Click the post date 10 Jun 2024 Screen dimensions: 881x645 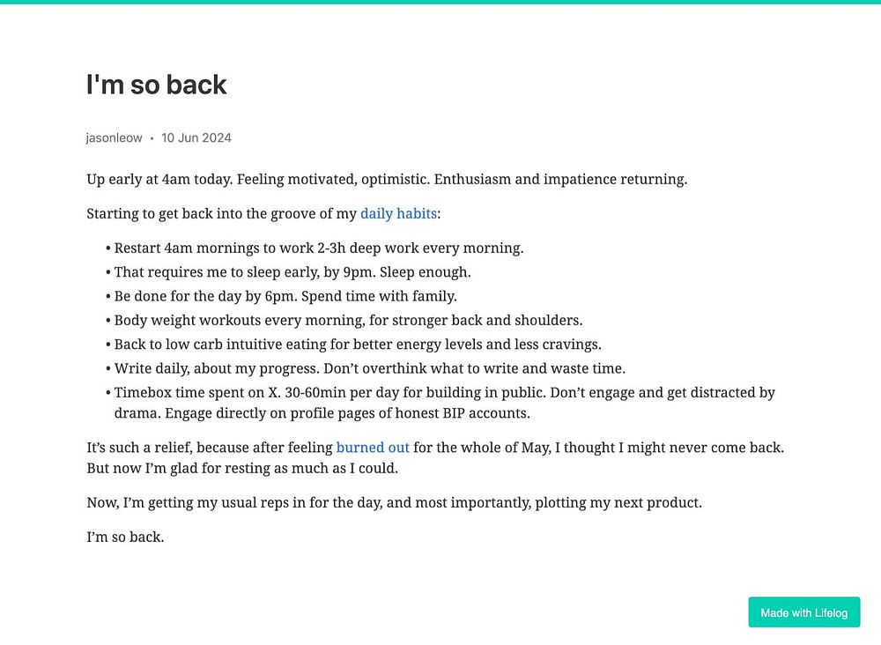coord(196,137)
